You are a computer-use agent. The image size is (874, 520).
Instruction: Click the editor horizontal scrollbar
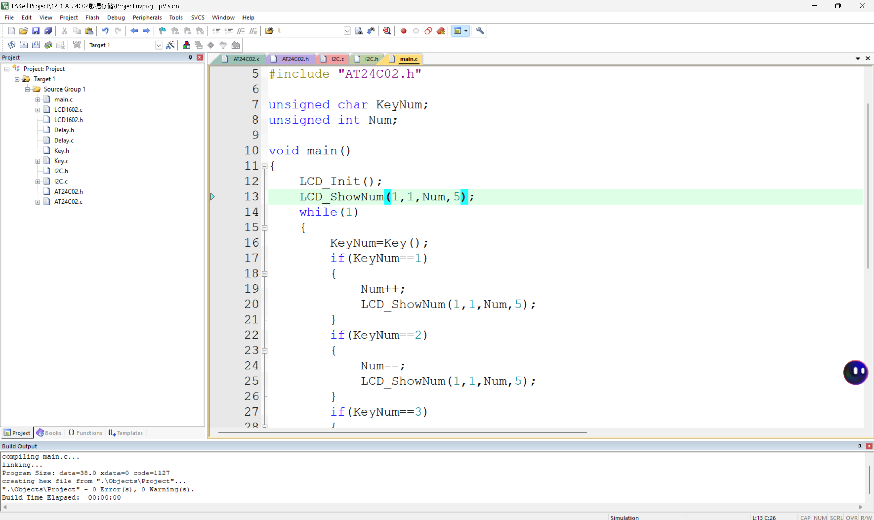(x=402, y=432)
